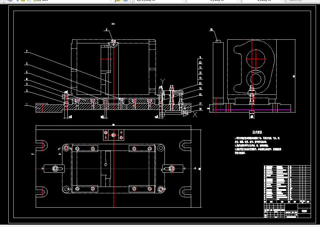Screen dimensions: 320x227
Task: Select part callout number 19 label
Action: coord(212,30)
